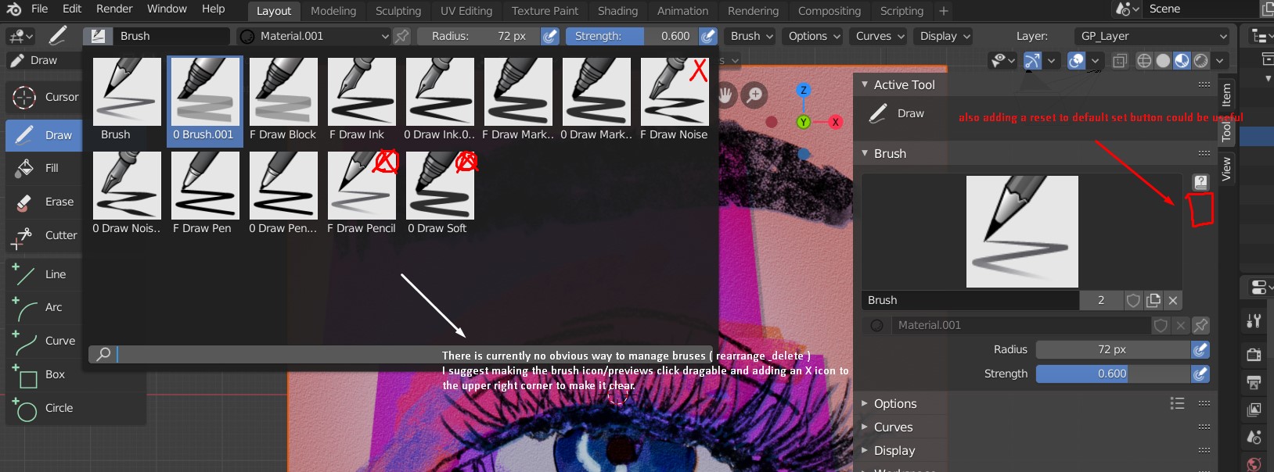Open the Render properties tab icon

coord(1254,354)
